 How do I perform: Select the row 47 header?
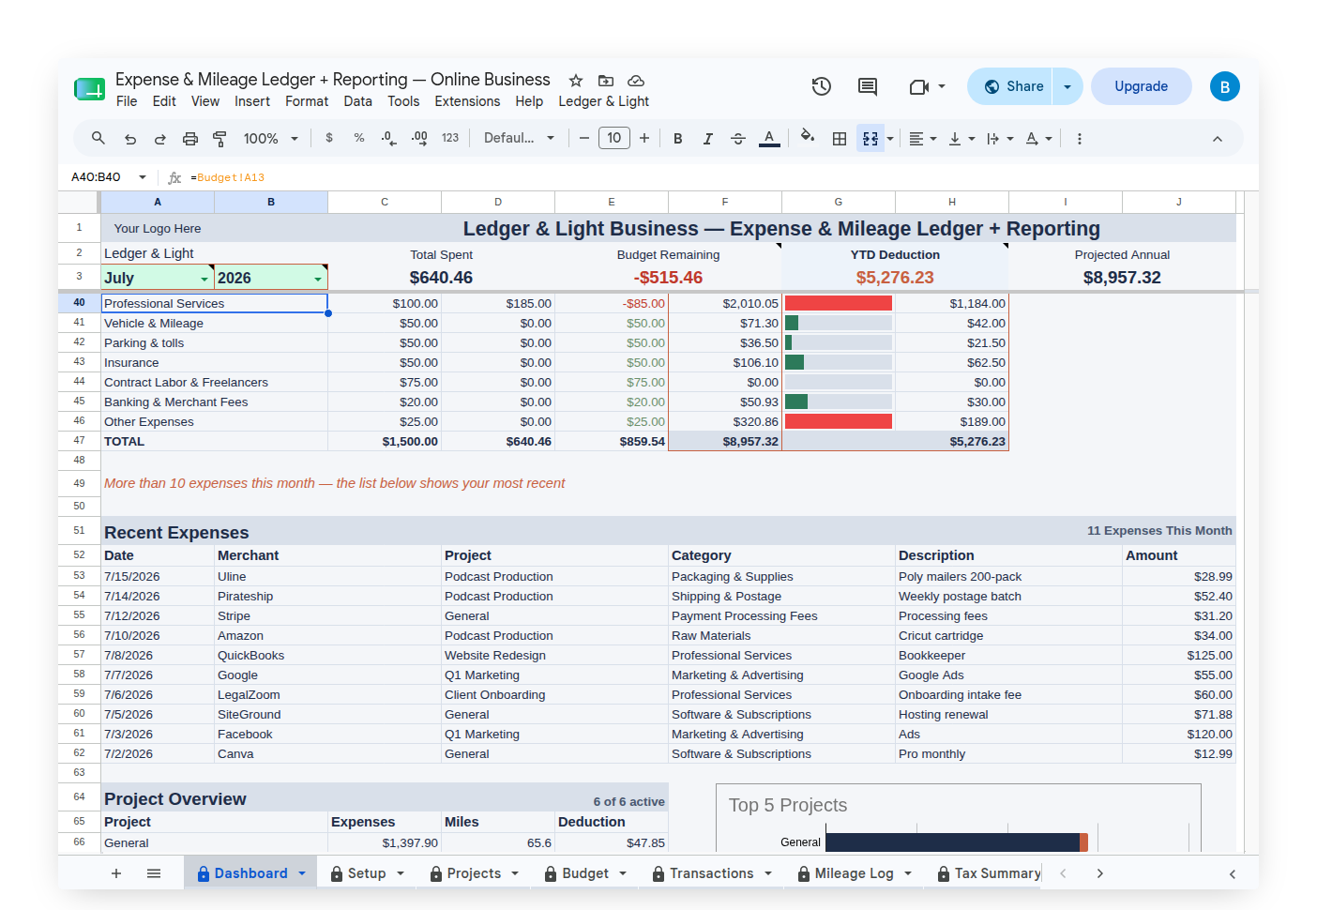[80, 441]
